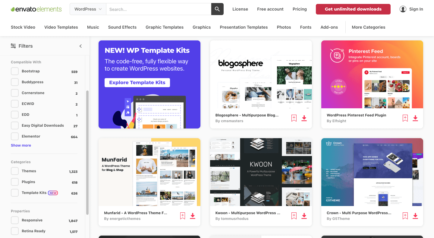Download the Munfarid theme
Image resolution: width=434 pixels, height=238 pixels.
193,216
